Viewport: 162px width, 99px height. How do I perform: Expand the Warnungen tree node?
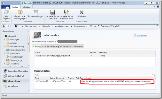(5, 39)
